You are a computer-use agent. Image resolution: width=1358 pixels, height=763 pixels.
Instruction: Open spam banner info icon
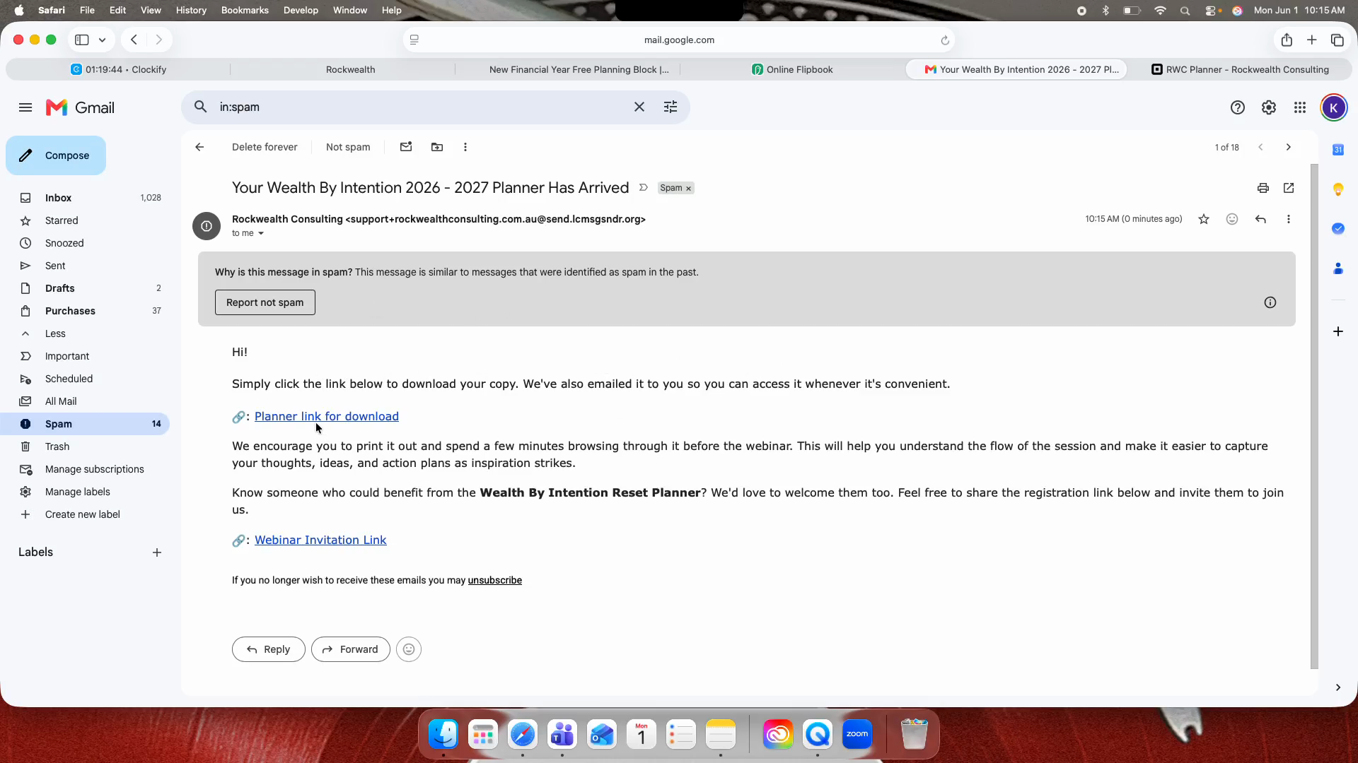[1270, 302]
